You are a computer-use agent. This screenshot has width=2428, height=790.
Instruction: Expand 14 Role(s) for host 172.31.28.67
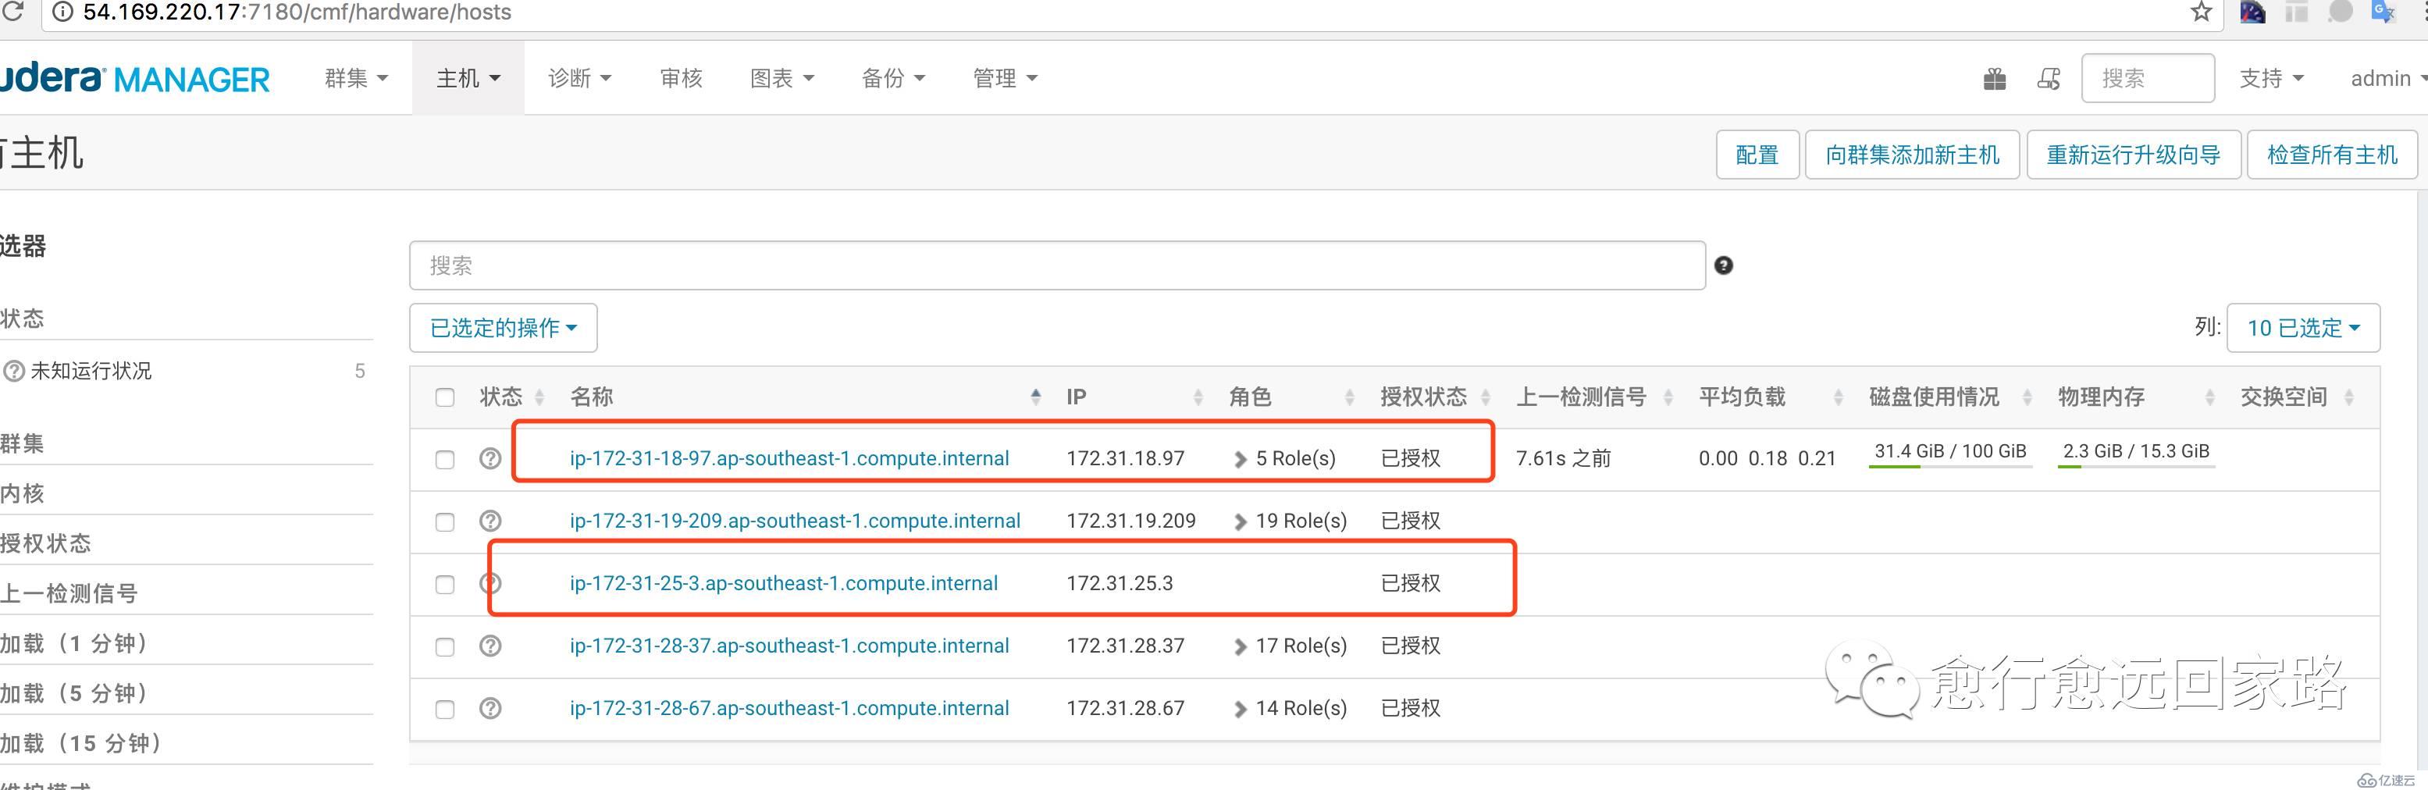point(1291,708)
